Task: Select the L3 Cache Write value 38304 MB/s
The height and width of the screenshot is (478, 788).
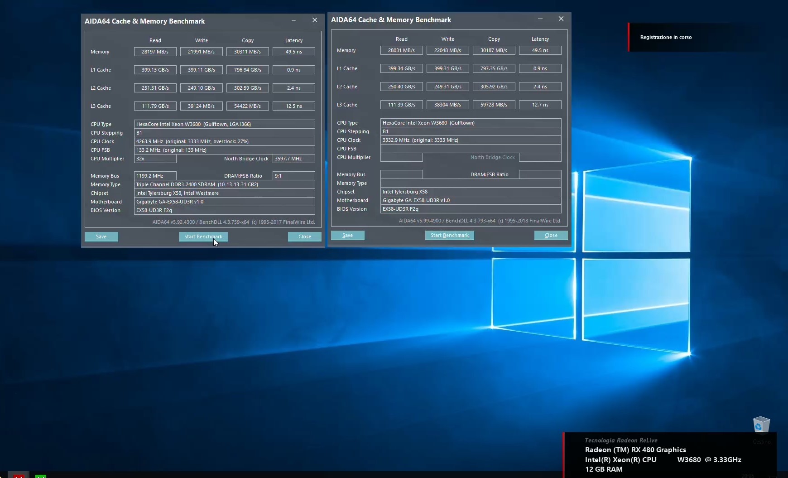Action: coord(448,105)
